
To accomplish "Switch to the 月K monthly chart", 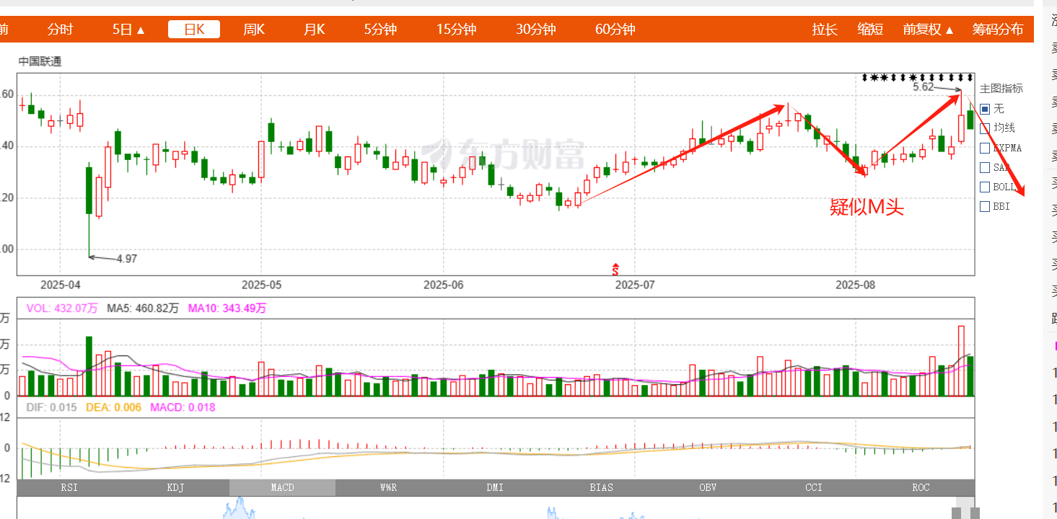I will click(x=314, y=30).
